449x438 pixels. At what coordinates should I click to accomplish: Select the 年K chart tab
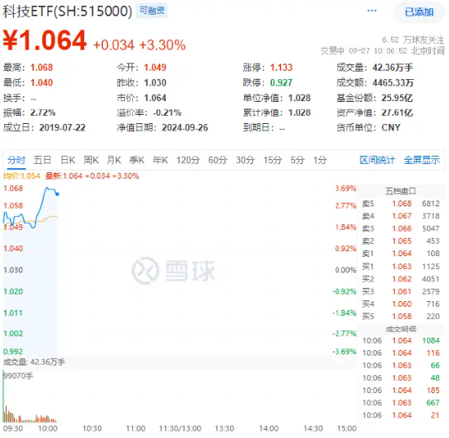(160, 160)
